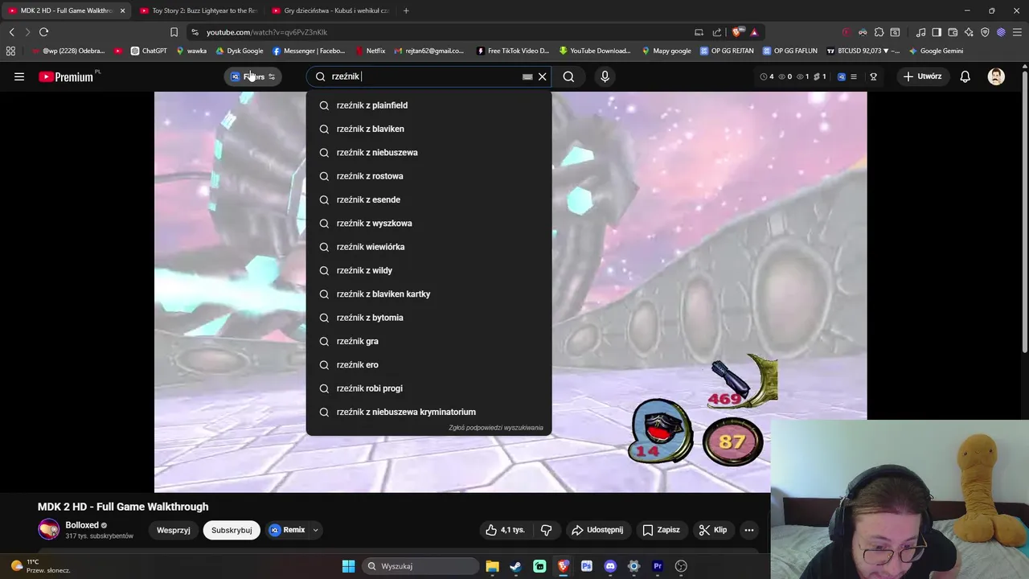Open the Bolloxed channel name link
The width and height of the screenshot is (1029, 579).
pos(82,525)
